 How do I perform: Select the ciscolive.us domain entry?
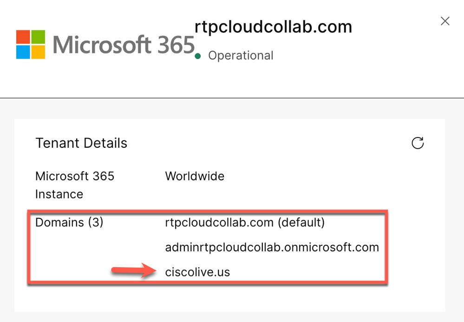[197, 272]
